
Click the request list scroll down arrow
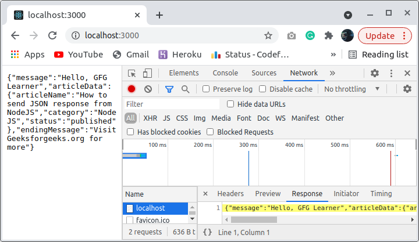(x=192, y=219)
